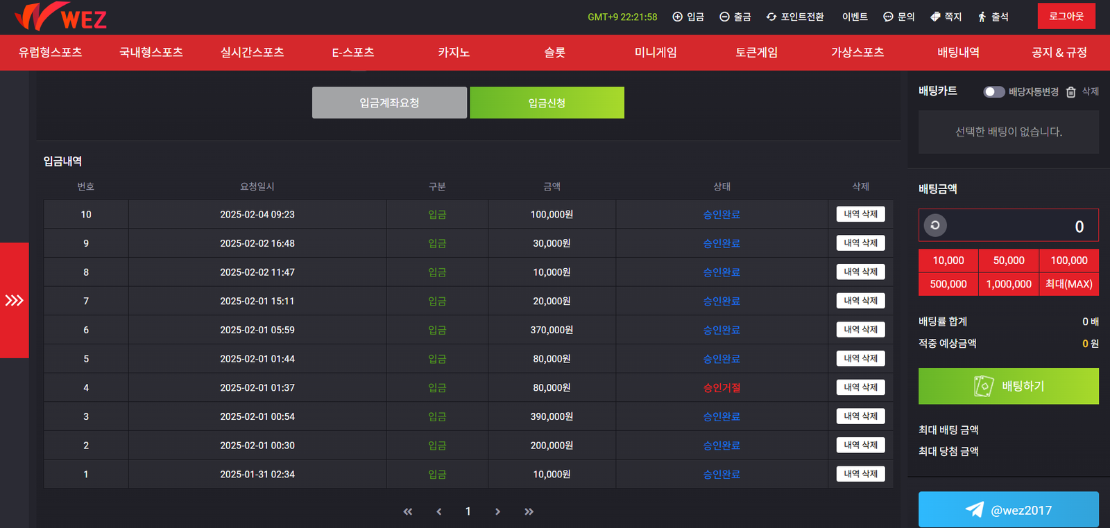This screenshot has width=1110, height=528.
Task: Open the 카지노 menu
Action: (x=454, y=53)
